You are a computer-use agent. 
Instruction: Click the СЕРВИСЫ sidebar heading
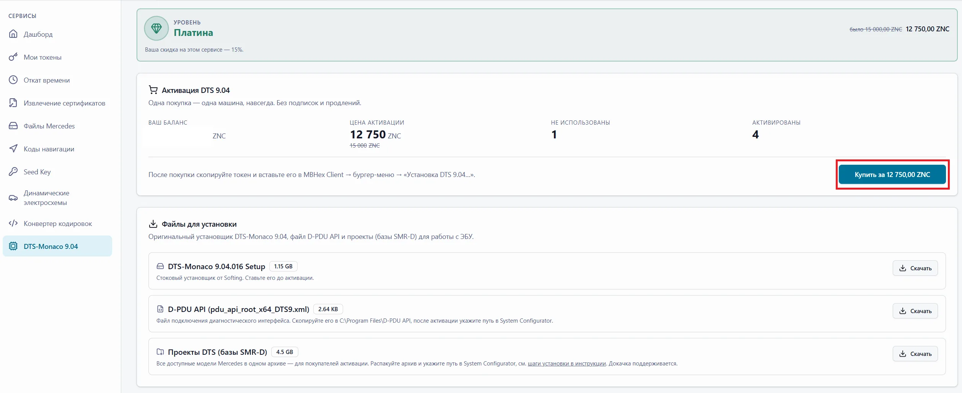[x=22, y=16]
